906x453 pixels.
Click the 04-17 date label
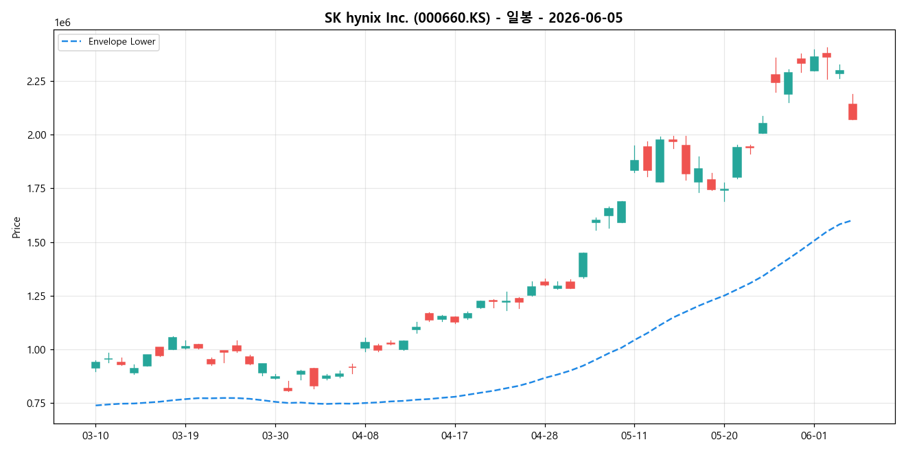(455, 435)
